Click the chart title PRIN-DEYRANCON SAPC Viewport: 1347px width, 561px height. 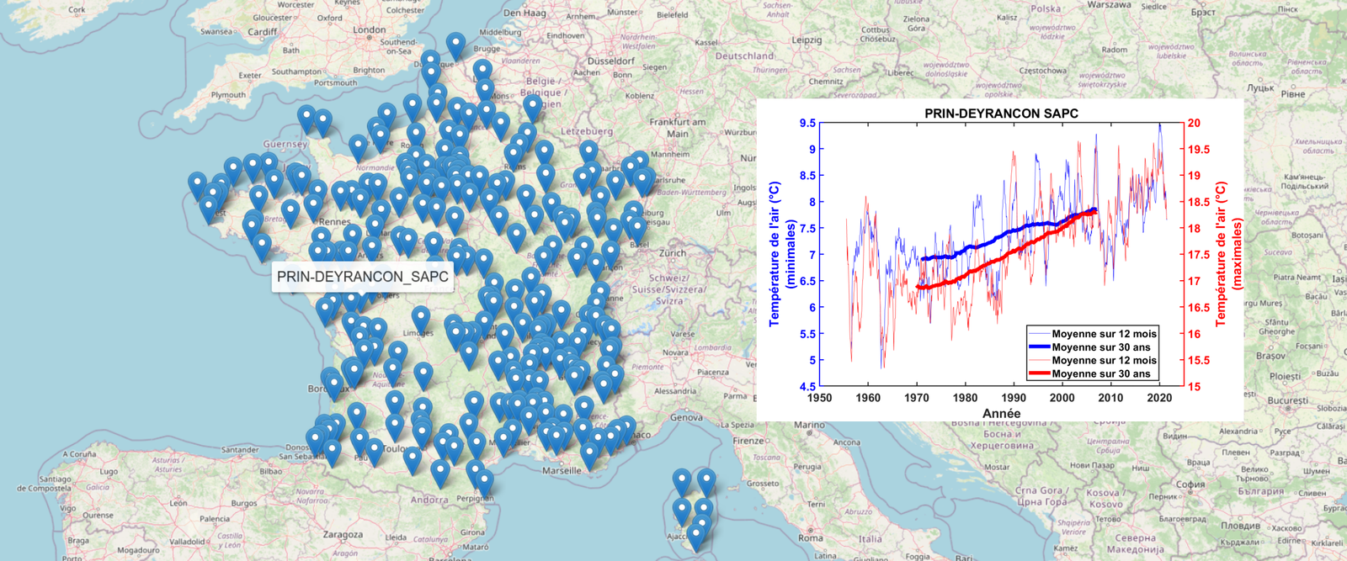pos(1000,114)
